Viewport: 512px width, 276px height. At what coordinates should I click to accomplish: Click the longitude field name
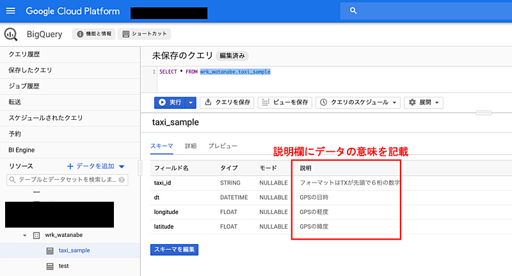point(166,213)
